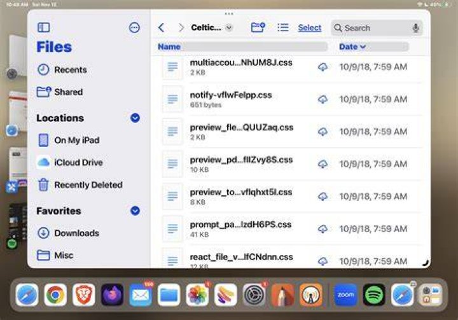Viewport: 458px width, 320px height.
Task: Open Firefox from the dock
Action: click(x=112, y=295)
